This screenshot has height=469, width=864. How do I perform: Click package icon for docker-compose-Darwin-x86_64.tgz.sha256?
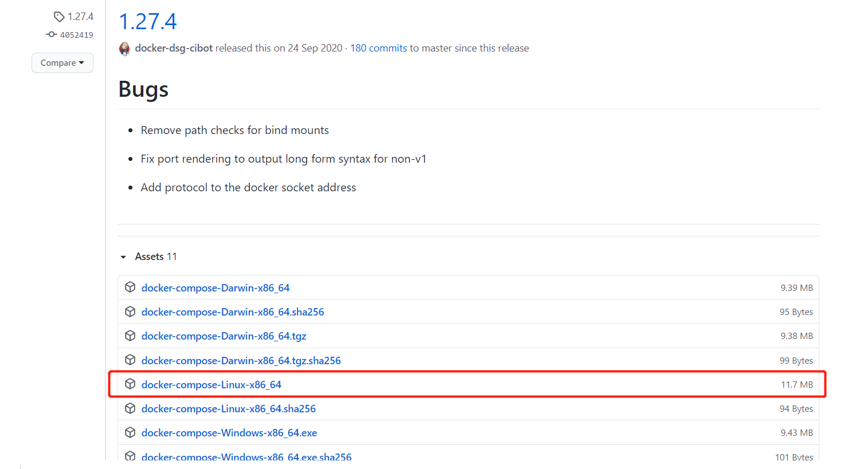tap(130, 360)
